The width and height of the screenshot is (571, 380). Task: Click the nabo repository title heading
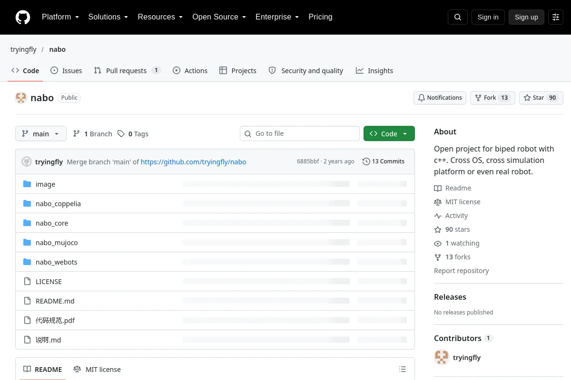(x=42, y=98)
